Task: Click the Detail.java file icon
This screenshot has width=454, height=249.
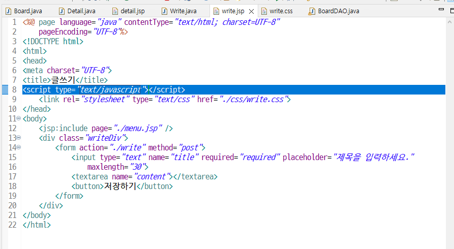Action: [x=62, y=11]
